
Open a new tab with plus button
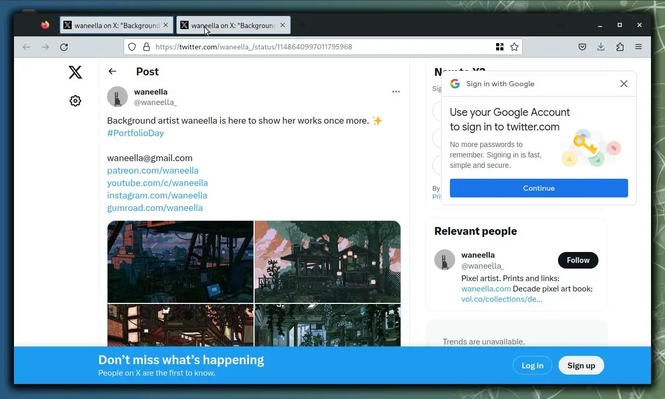[x=302, y=25]
